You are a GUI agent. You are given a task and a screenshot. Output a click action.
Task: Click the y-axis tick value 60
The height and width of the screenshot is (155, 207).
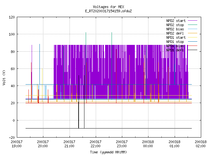13,69
